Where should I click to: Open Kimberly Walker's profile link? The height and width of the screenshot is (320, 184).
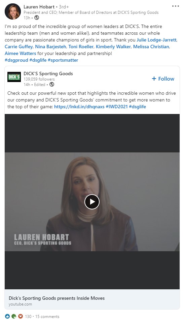point(113,47)
